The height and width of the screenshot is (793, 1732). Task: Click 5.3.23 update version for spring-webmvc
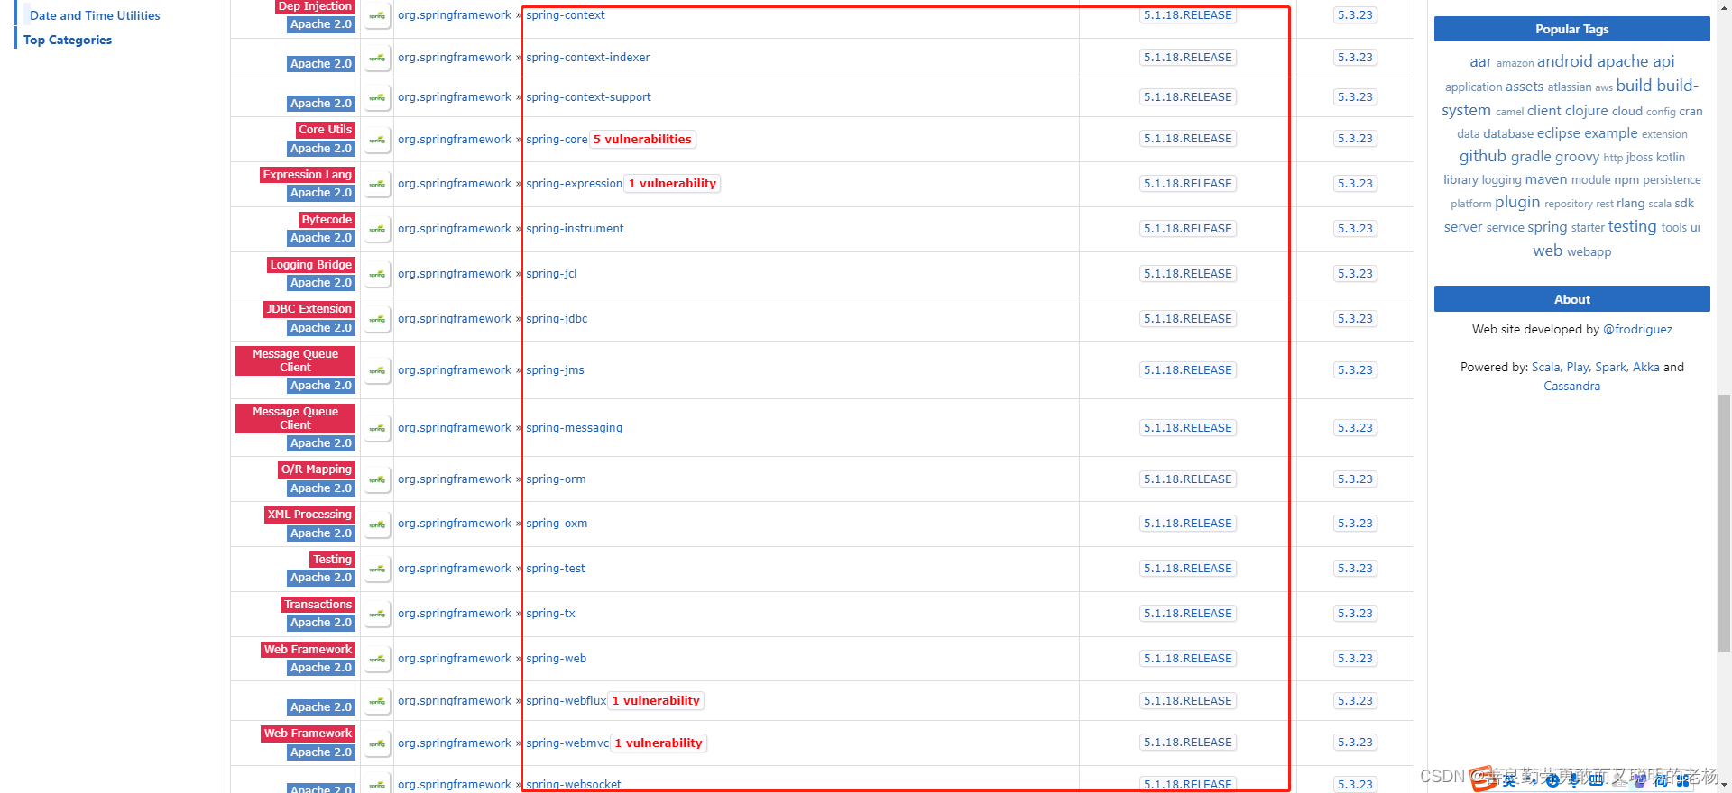pos(1355,743)
